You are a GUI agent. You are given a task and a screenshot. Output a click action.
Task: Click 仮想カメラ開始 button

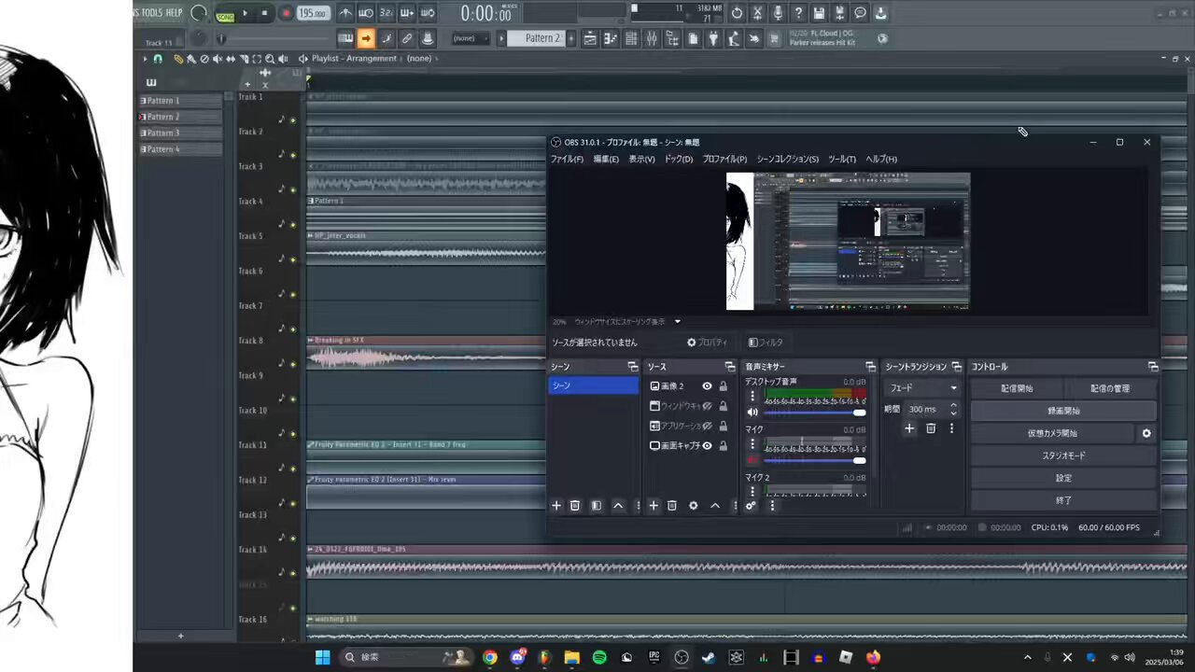pos(1052,433)
